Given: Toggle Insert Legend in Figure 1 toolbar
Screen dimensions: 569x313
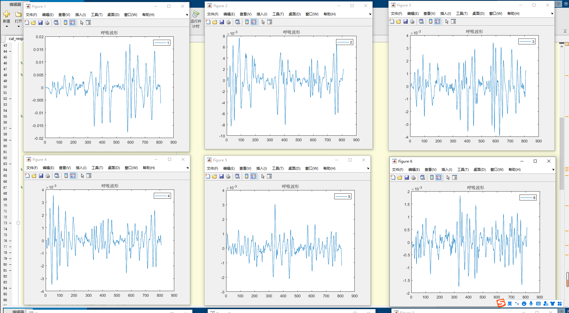Looking at the screenshot, I should tap(72, 23).
